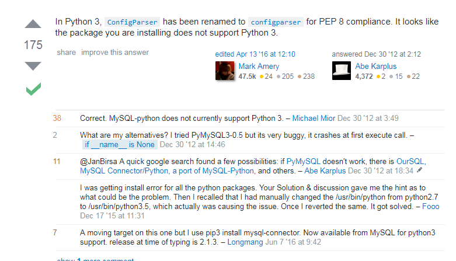
Task: Open Mark Amery's avatar image
Action: click(225, 71)
